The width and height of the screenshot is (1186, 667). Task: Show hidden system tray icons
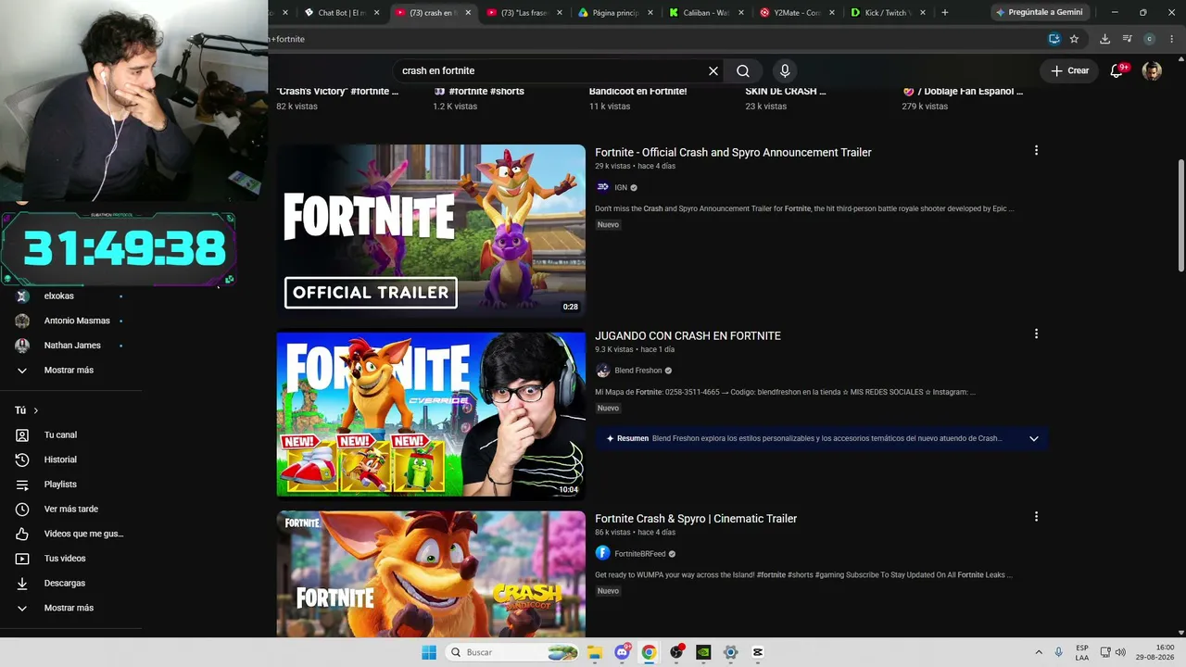[1039, 652]
